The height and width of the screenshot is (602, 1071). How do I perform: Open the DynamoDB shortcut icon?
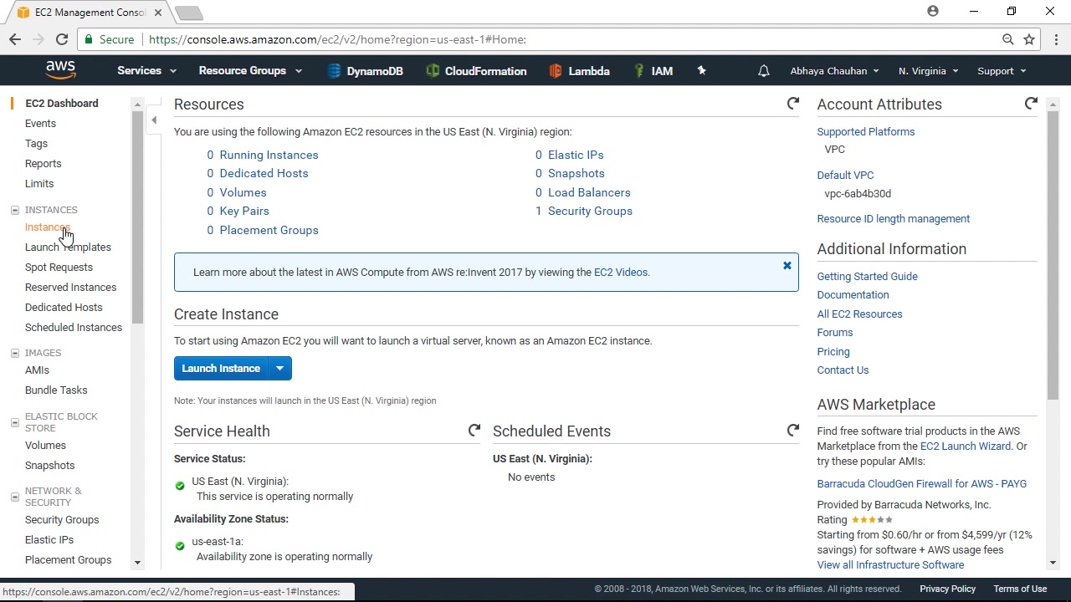click(x=334, y=71)
